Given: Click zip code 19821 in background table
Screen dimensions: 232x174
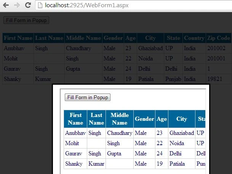Looking at the screenshot, I should tap(215, 79).
